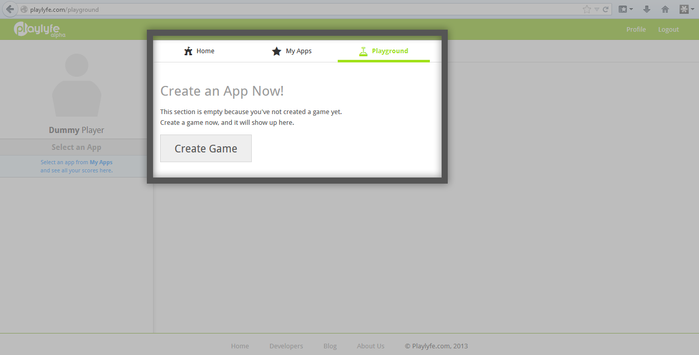Open the Profile link in header
The image size is (699, 355).
click(636, 29)
